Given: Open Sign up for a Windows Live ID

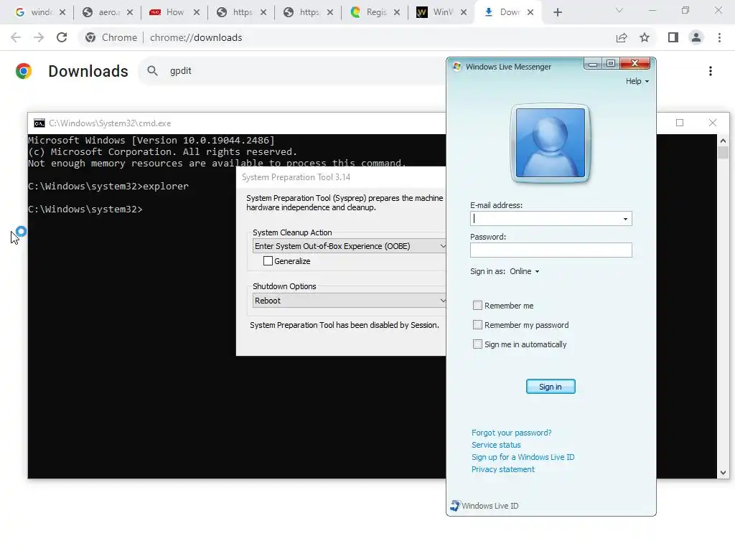Looking at the screenshot, I should tap(523, 457).
